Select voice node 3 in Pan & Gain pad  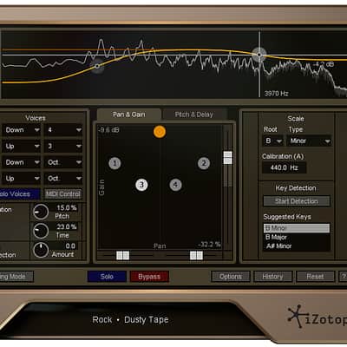[141, 185]
